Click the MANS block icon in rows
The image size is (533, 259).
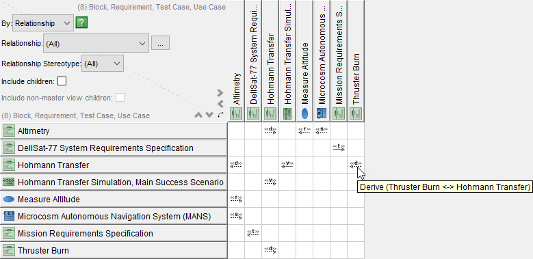pos(8,216)
